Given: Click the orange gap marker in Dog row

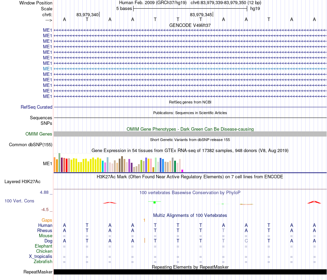Looking at the screenshot, I should [145, 240].
